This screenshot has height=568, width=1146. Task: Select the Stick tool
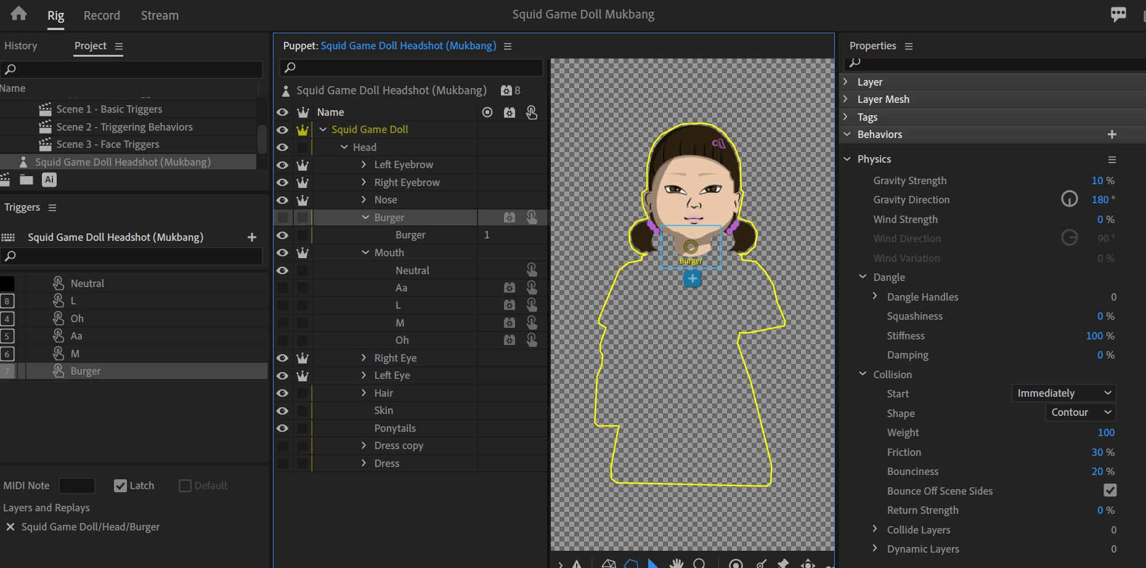(762, 563)
